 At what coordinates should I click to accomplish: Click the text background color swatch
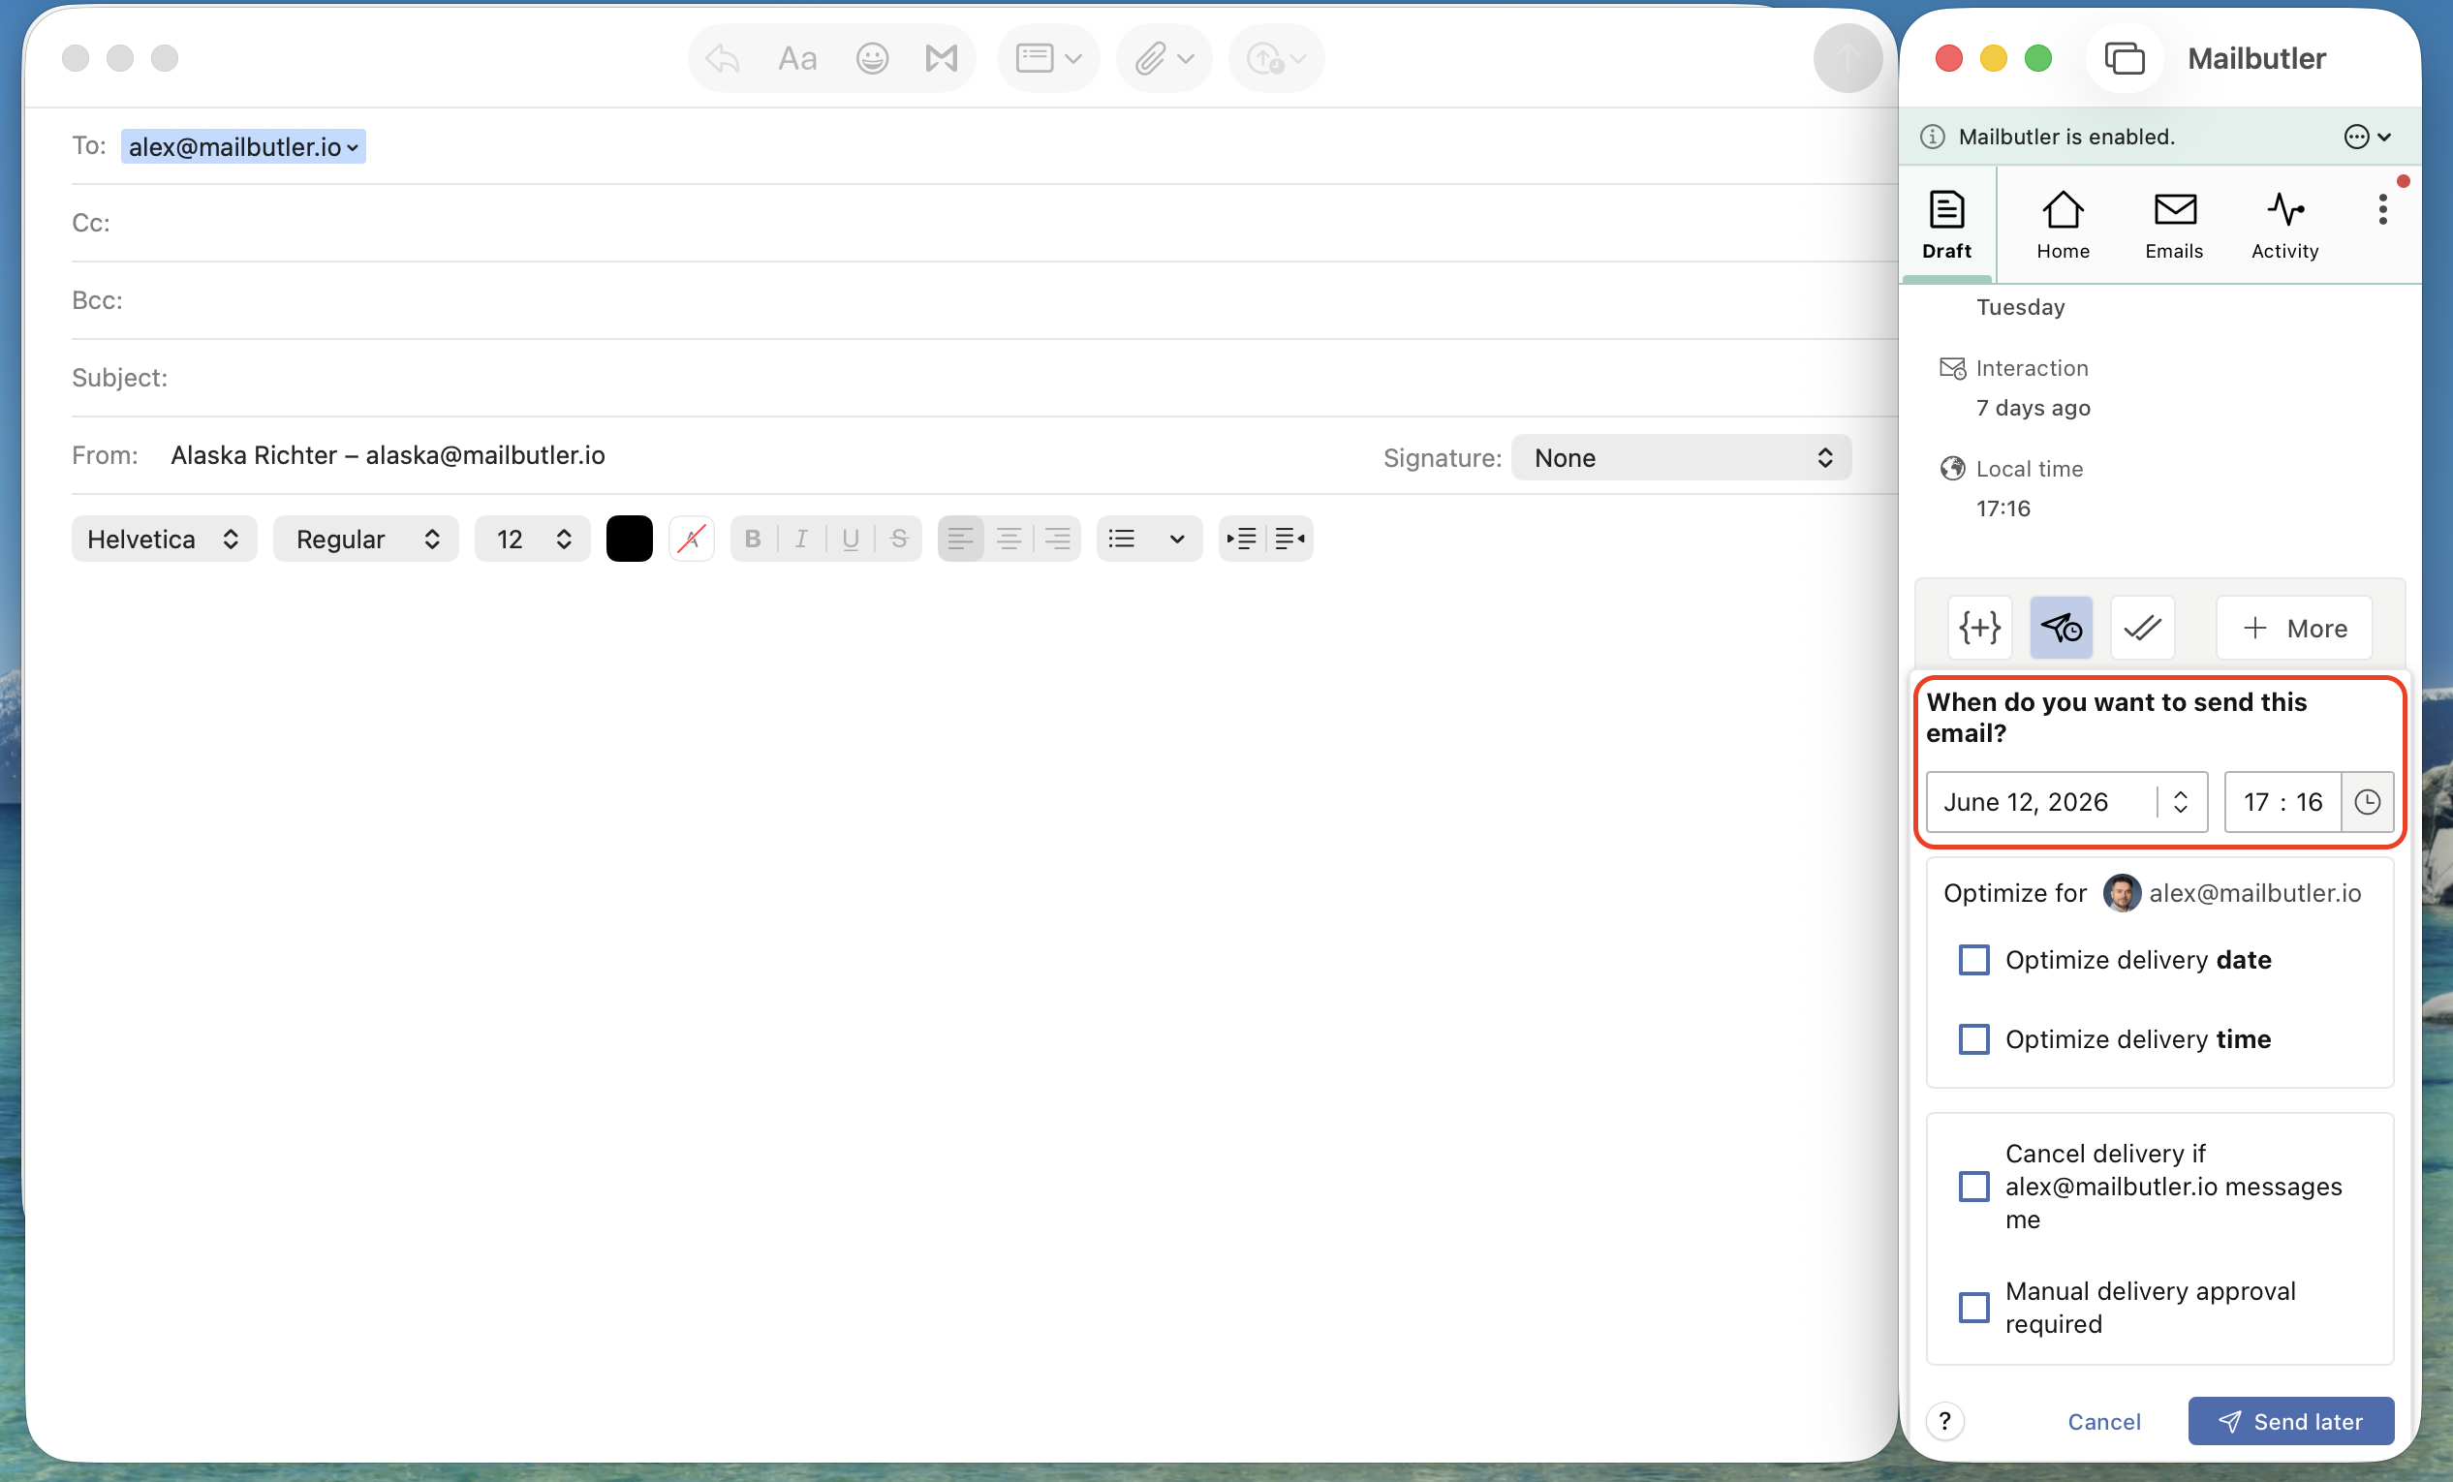tap(691, 539)
